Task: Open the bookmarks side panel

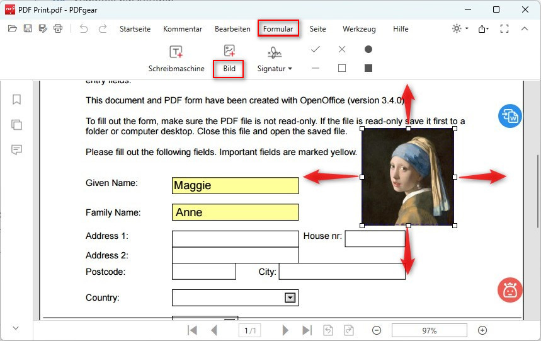Action: click(16, 100)
